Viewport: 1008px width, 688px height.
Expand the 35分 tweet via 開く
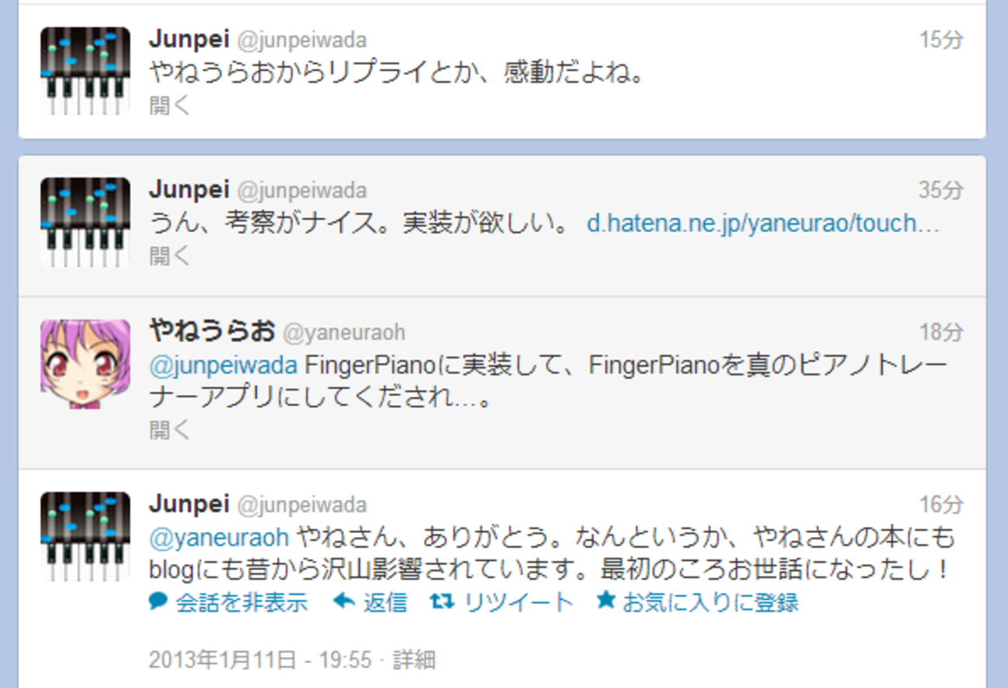coord(170,256)
